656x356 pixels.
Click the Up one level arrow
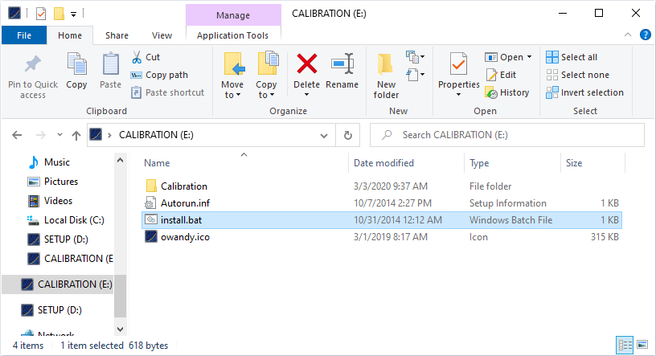point(76,135)
